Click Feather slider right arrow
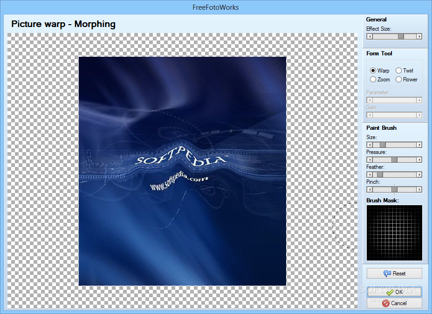The width and height of the screenshot is (432, 314). click(419, 174)
